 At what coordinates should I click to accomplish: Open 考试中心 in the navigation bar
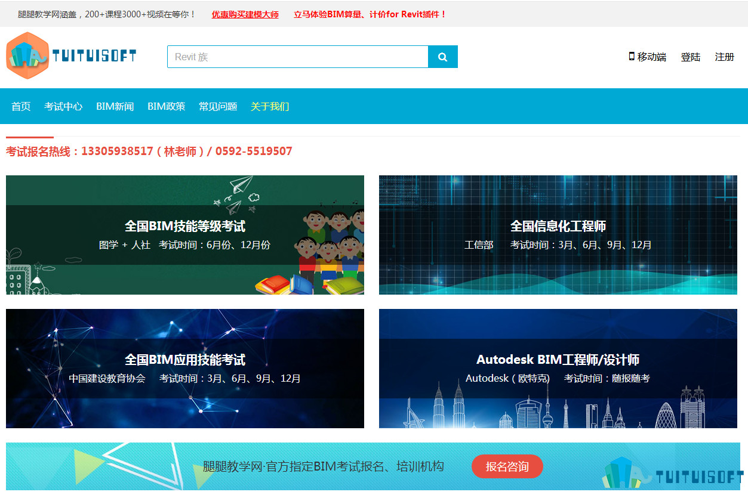pos(63,106)
